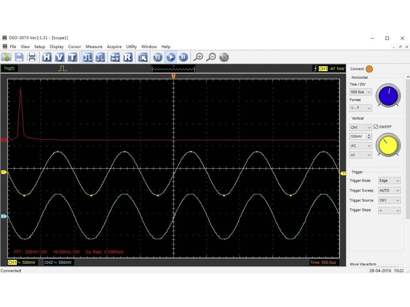The image size is (410, 307).
Task: Save the waveform using the floppy disk icon
Action: pos(19,57)
